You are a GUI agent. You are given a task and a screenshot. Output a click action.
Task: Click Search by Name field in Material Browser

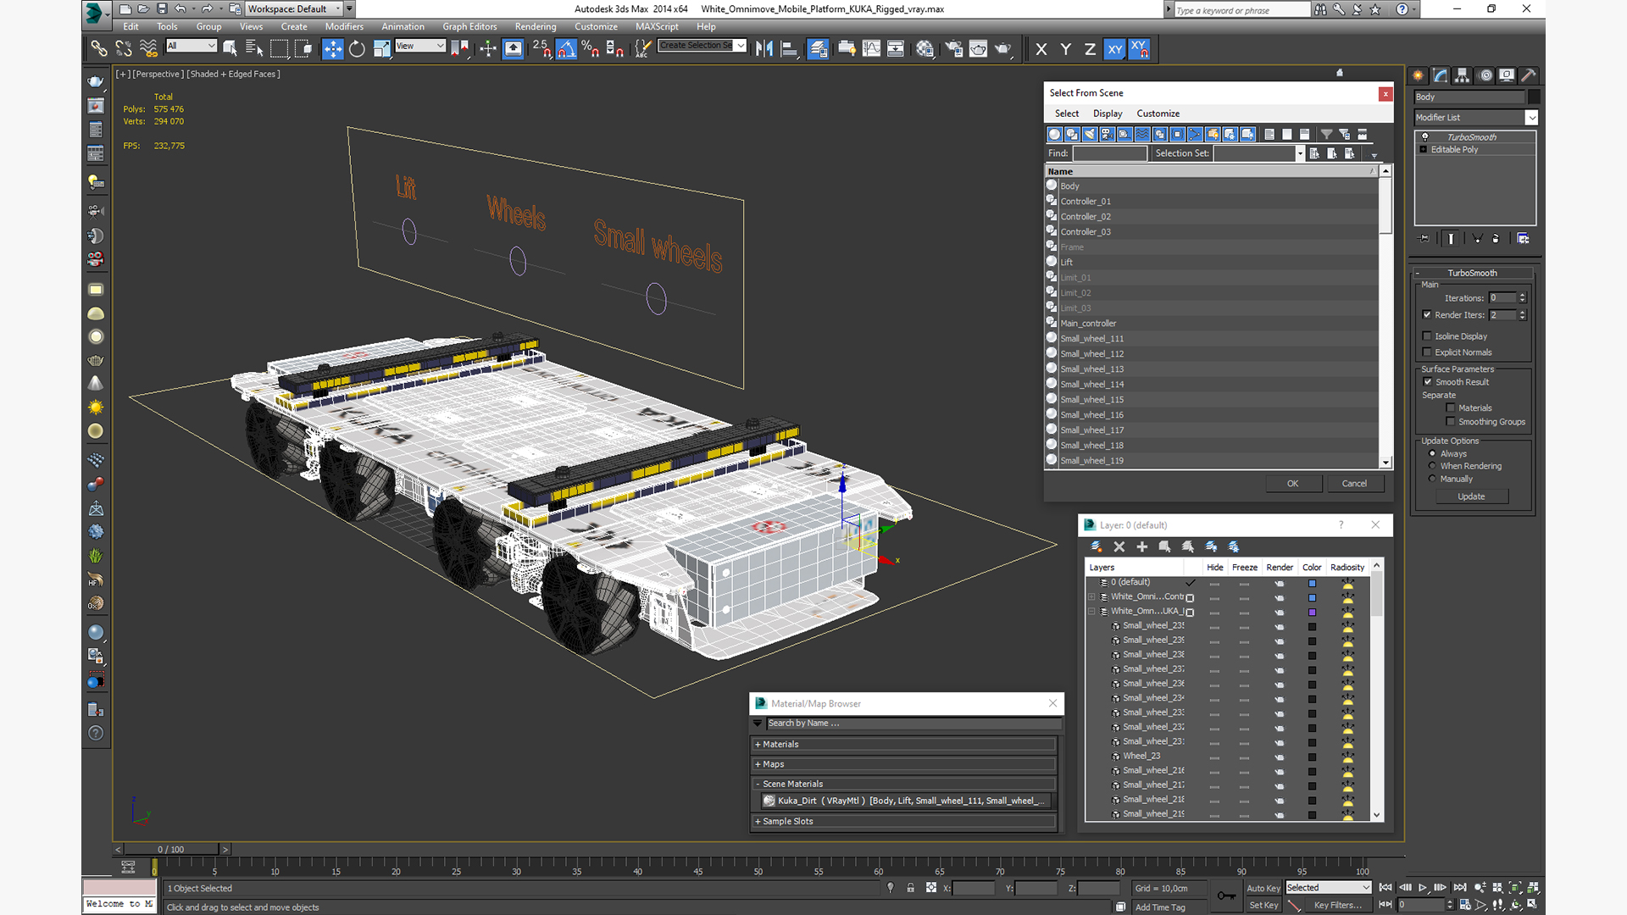coord(913,724)
